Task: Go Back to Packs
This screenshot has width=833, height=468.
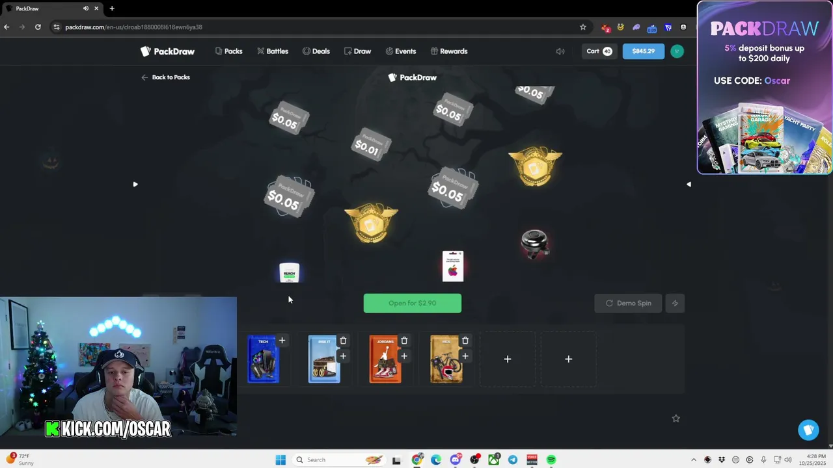Action: (x=165, y=77)
